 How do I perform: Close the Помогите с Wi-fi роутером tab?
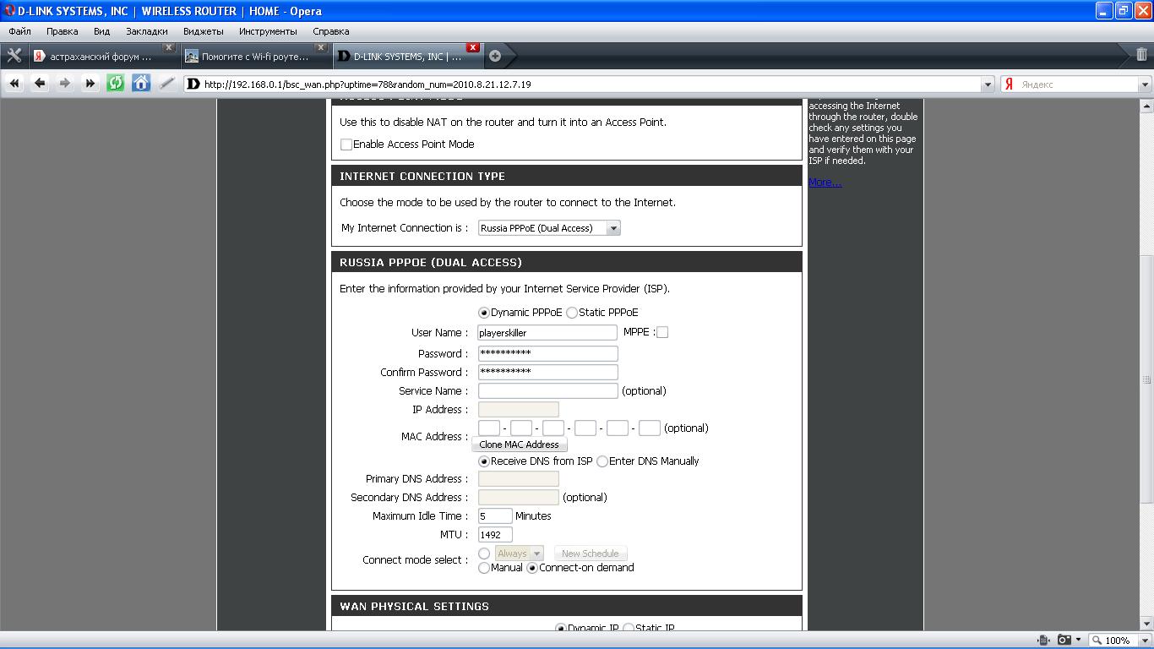321,48
